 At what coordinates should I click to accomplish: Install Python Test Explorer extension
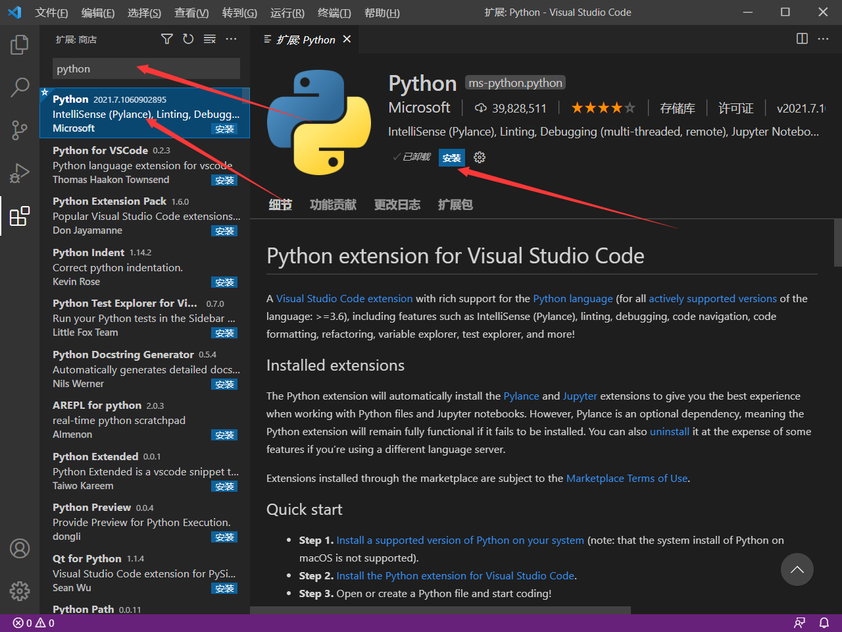pos(225,333)
